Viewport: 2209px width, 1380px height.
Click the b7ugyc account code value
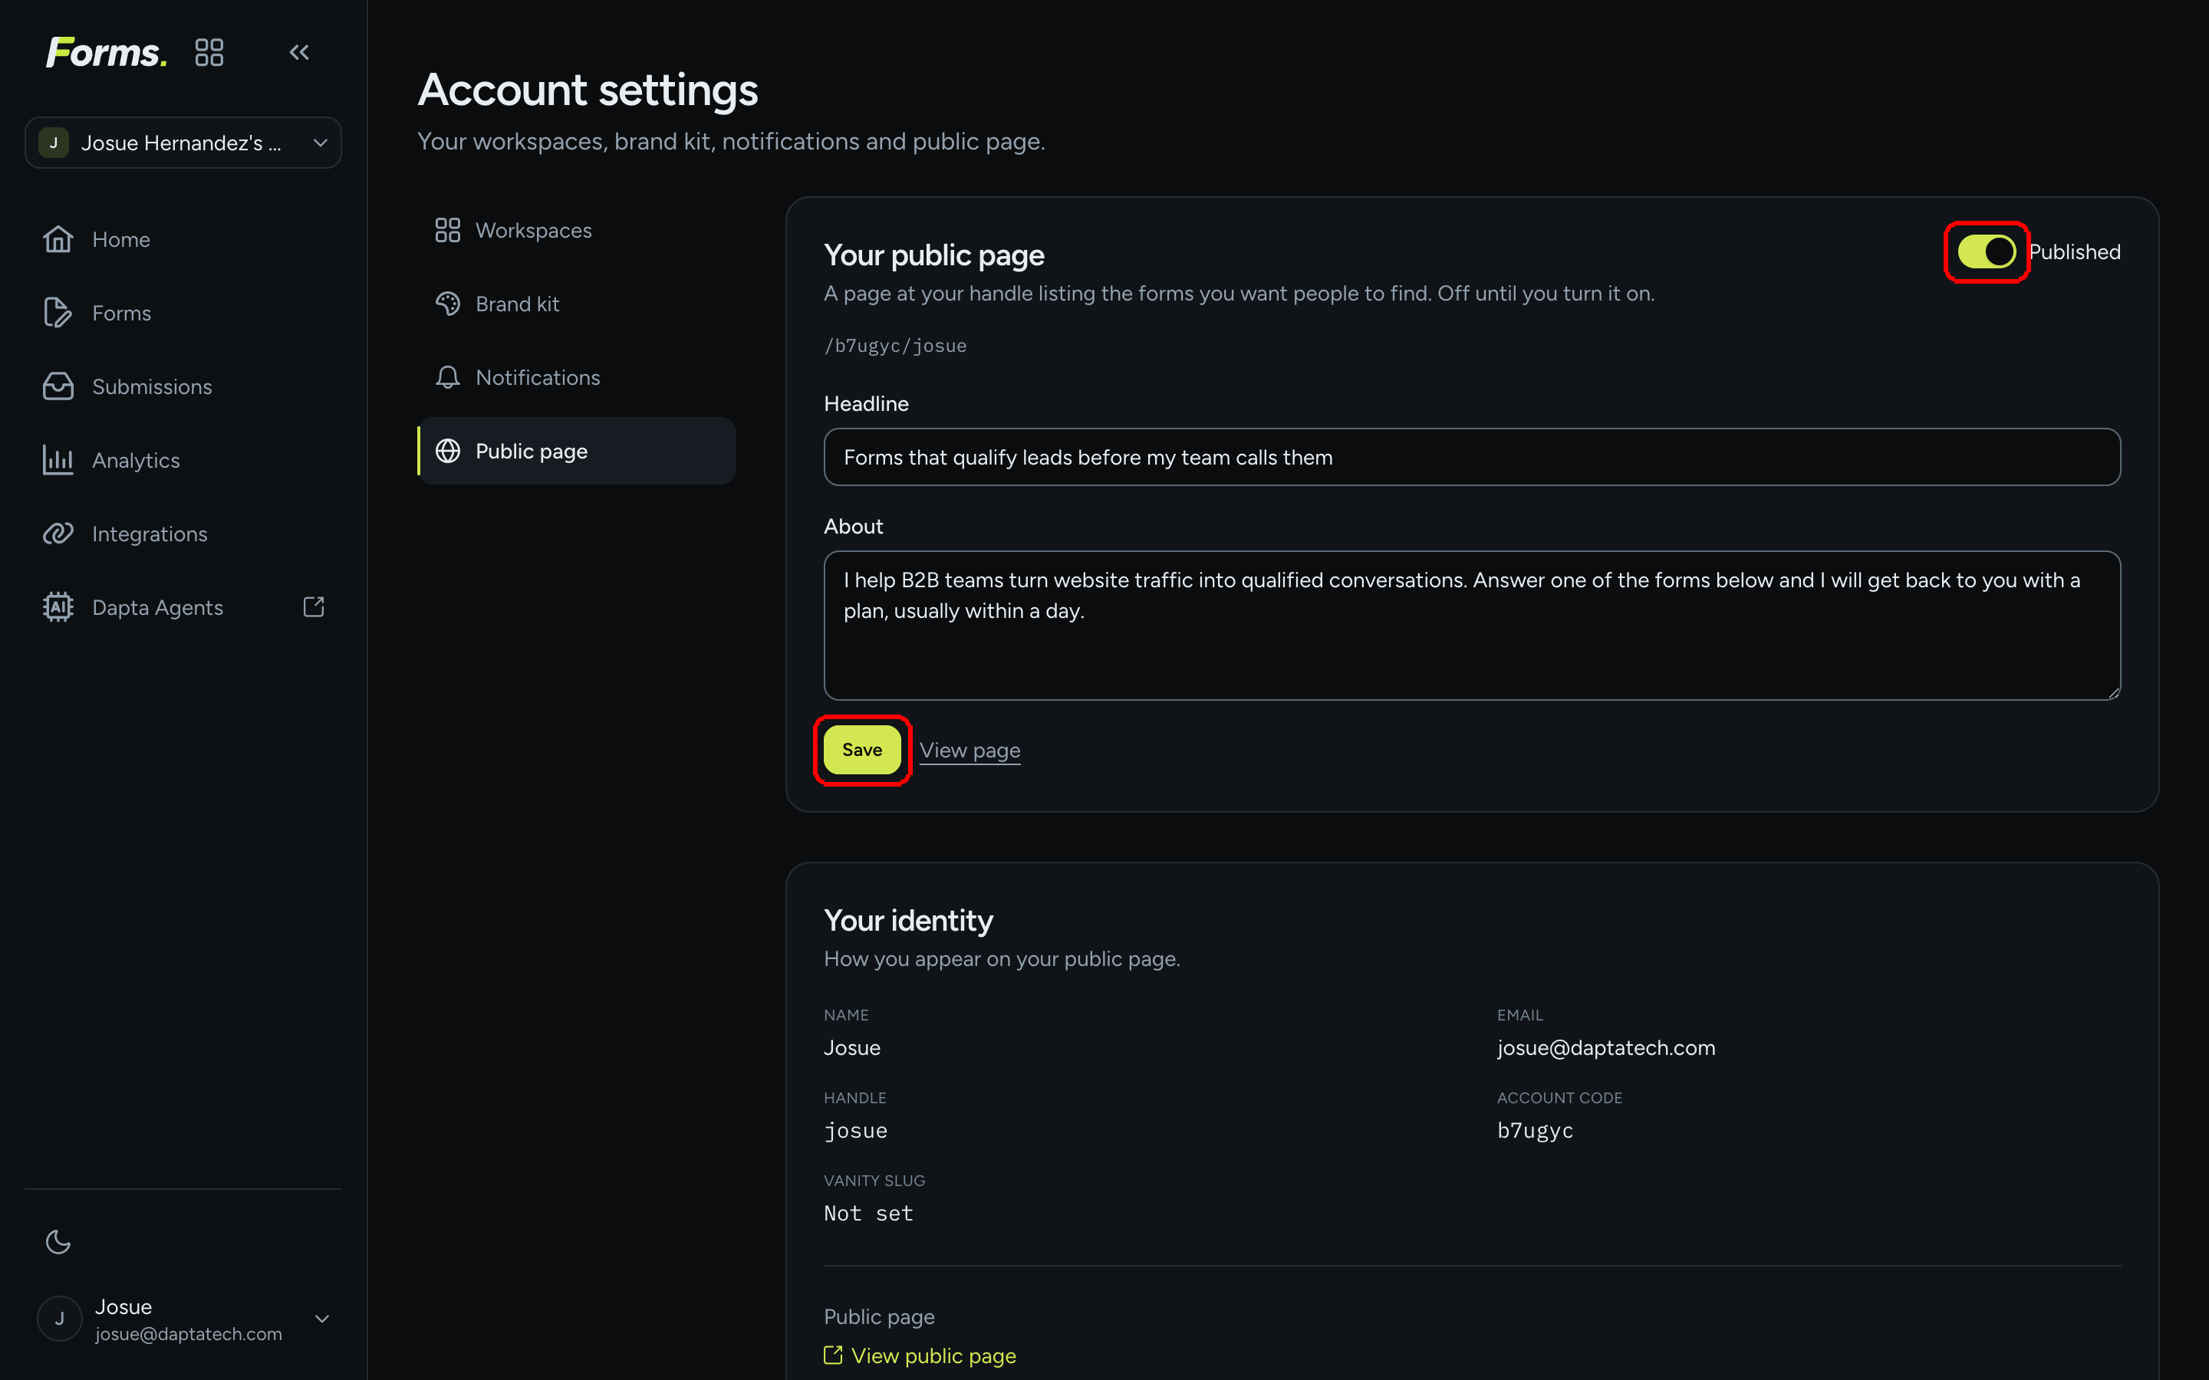[1536, 1131]
